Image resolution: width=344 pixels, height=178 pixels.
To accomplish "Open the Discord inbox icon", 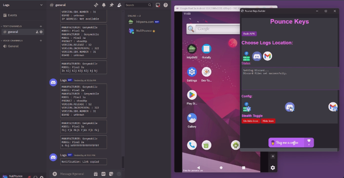I will [158, 5].
